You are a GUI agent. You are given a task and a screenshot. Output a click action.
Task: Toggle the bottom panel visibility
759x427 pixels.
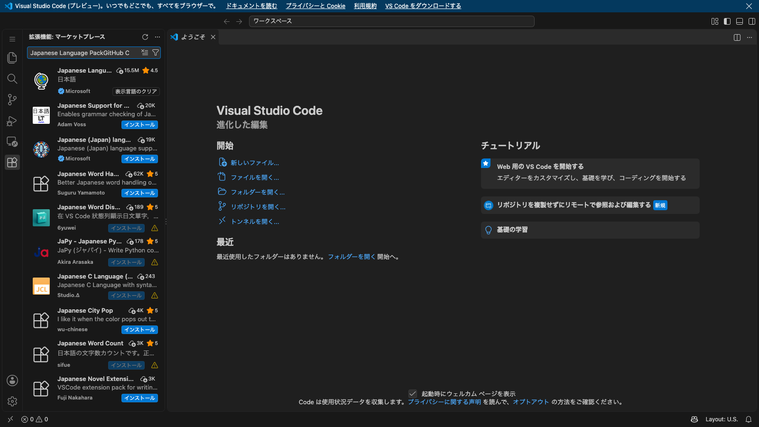pos(740,21)
